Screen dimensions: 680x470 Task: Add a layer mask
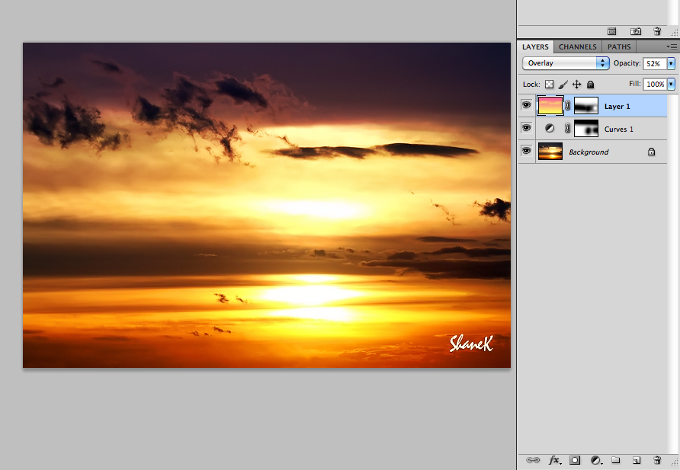pos(575,460)
